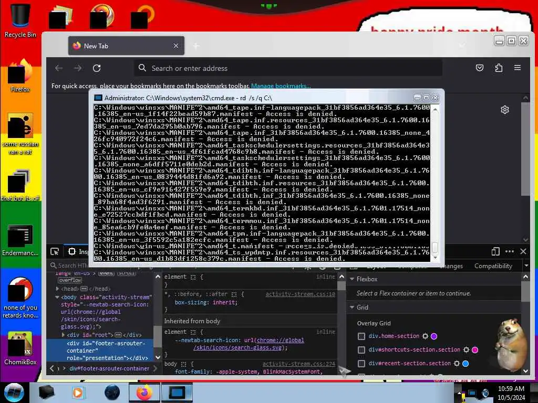Toggle responsive design mode icon
The height and width of the screenshot is (403, 538).
[x=495, y=251]
